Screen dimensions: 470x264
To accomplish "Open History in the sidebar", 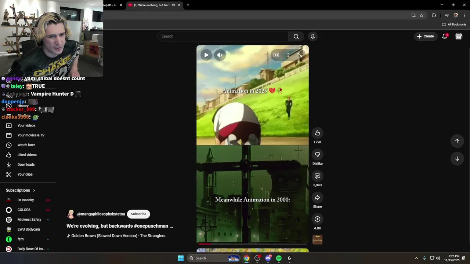I will click(23, 106).
